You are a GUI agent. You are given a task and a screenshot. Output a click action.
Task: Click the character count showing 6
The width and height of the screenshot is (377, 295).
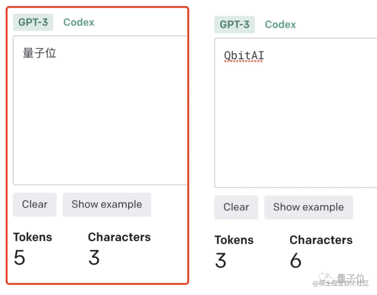(296, 260)
